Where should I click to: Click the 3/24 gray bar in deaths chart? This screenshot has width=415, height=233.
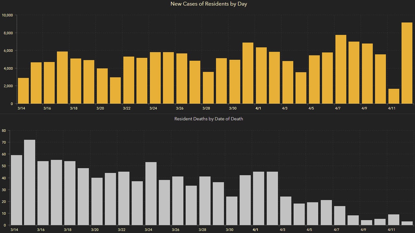(x=151, y=194)
